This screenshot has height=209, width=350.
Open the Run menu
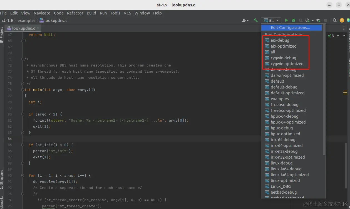103,13
